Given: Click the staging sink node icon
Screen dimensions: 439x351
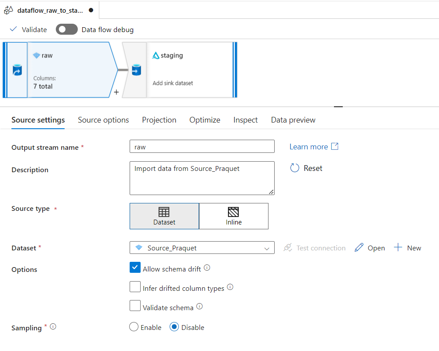Looking at the screenshot, I should click(136, 70).
